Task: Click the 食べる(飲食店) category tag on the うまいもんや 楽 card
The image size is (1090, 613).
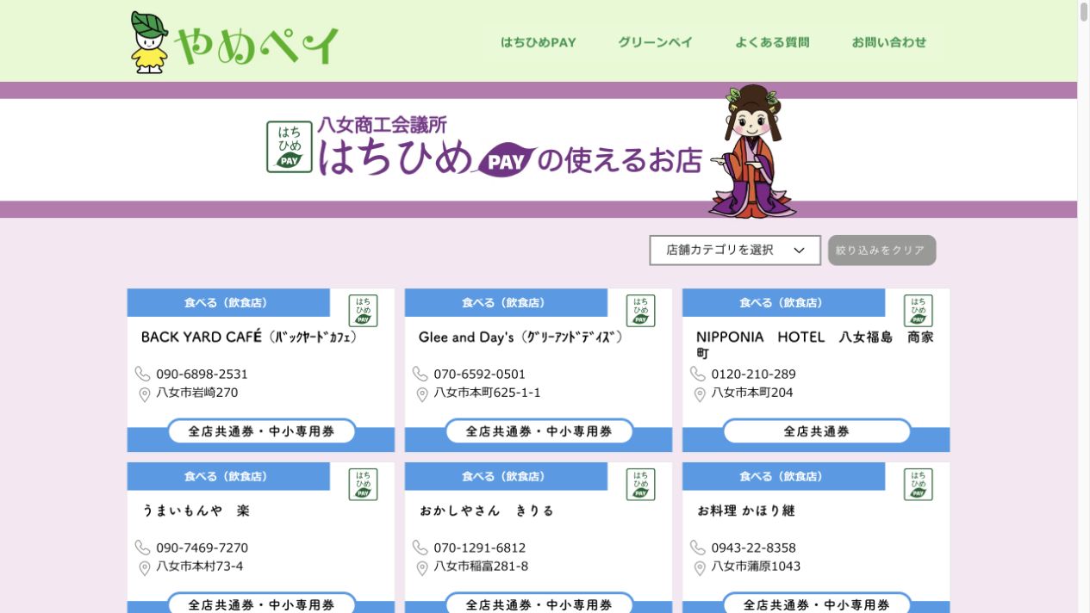Action: pos(228,476)
